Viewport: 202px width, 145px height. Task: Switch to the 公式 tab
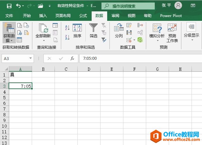83,16
